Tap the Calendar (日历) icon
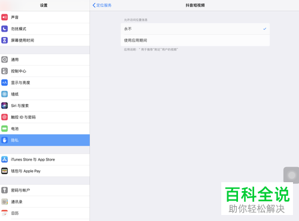This screenshot has height=221, width=299. coord(5,213)
